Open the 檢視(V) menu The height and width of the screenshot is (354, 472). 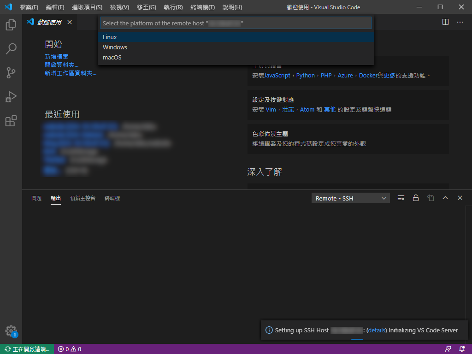click(119, 7)
